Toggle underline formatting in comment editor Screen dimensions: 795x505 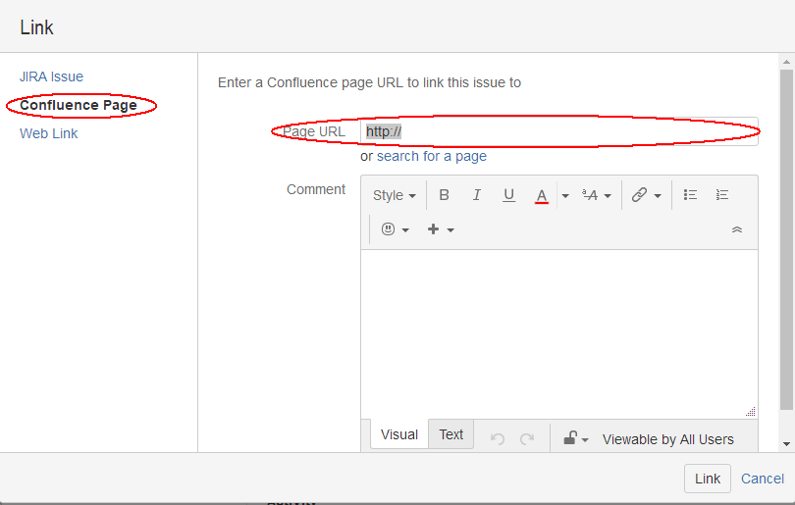(x=508, y=195)
